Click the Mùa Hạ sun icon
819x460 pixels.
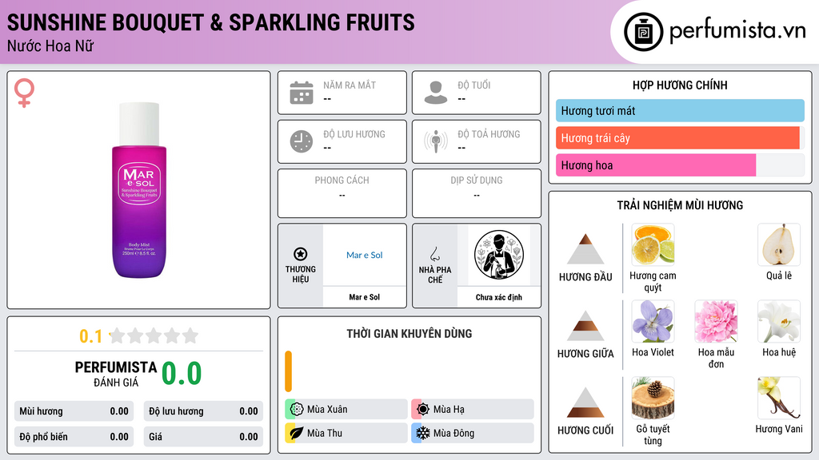(422, 409)
